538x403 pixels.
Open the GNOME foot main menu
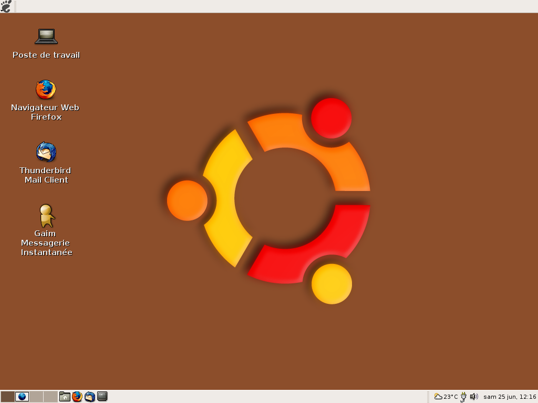[6, 6]
